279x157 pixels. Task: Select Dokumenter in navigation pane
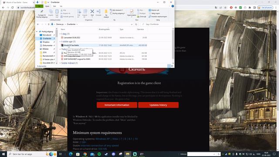click(48, 45)
